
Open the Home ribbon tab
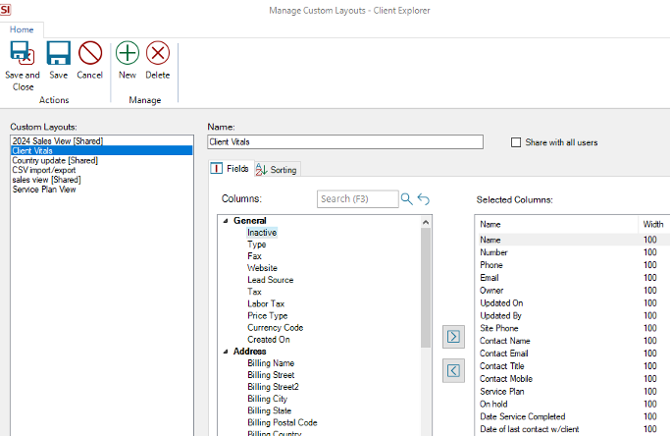(x=22, y=29)
